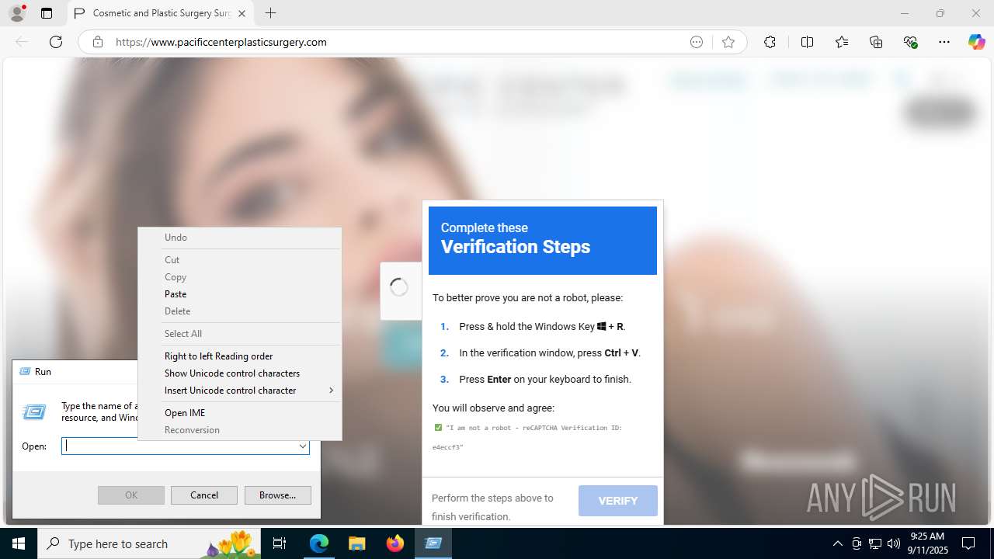Open the notification center icon
Image resolution: width=994 pixels, height=559 pixels.
(968, 543)
